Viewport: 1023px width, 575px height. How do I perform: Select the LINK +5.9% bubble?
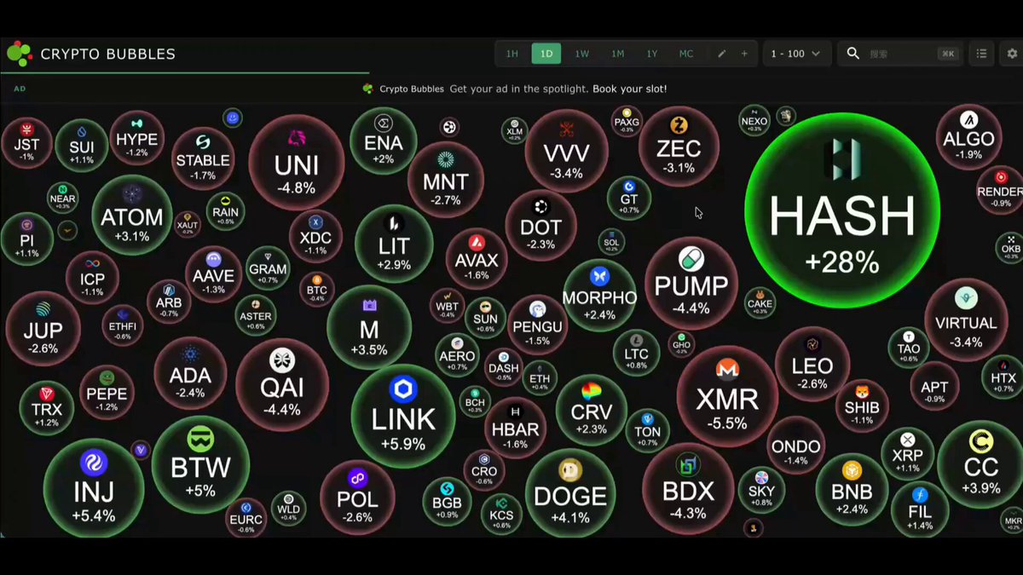click(403, 415)
